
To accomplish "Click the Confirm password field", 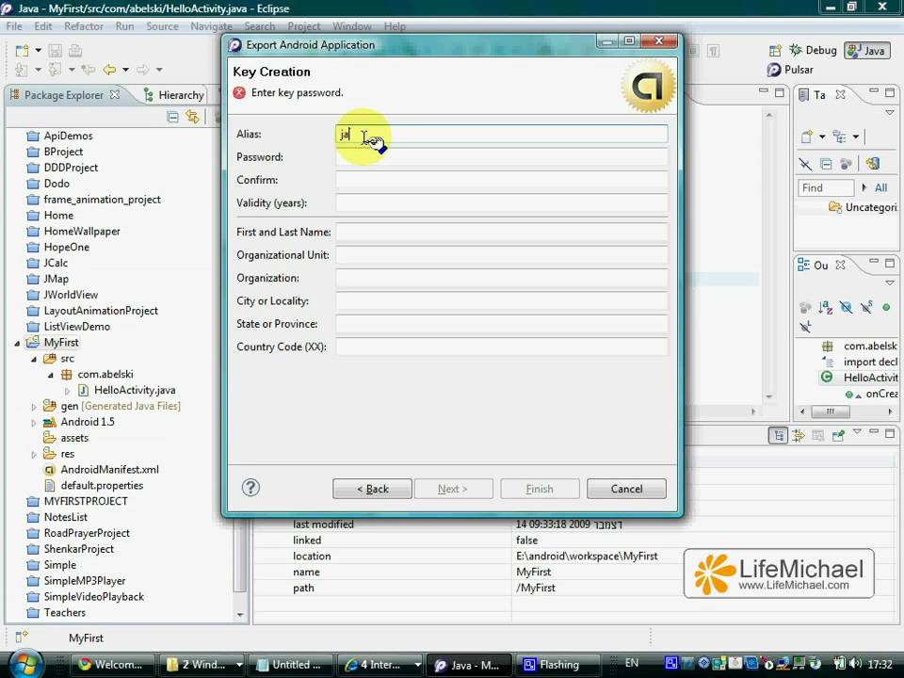I will pyautogui.click(x=502, y=180).
